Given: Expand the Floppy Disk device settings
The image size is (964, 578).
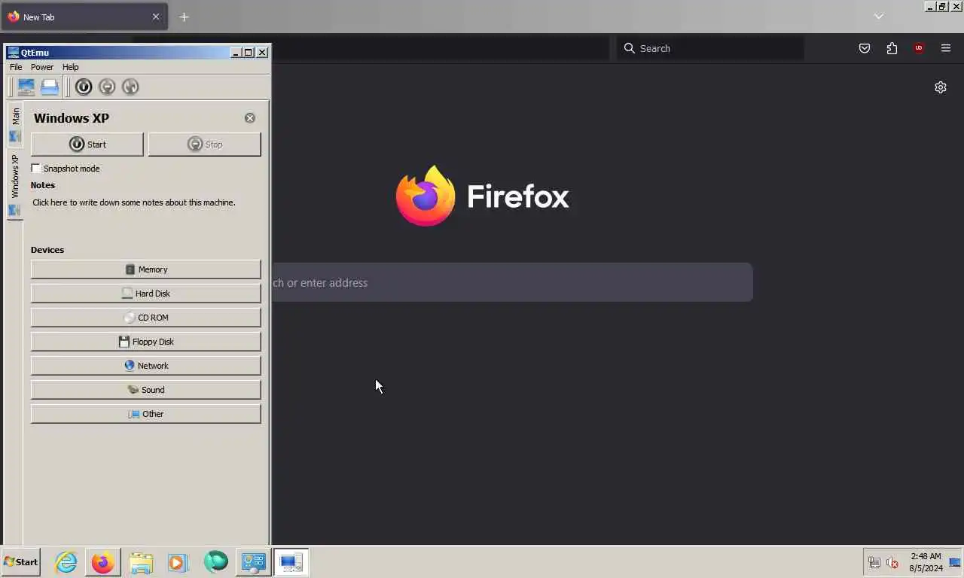Looking at the screenshot, I should [x=146, y=342].
